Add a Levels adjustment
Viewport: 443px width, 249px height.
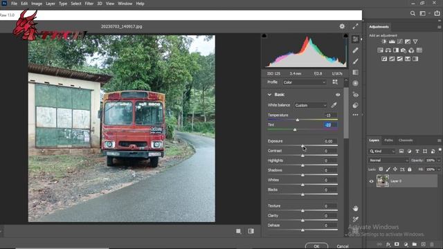392,41
